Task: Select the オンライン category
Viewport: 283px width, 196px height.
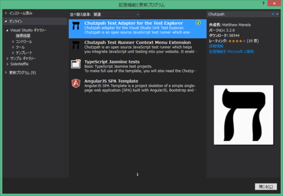Action: pos(16,21)
